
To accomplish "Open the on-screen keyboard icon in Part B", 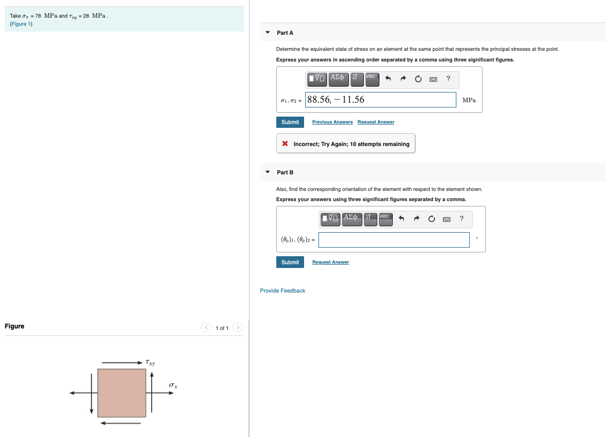I will (x=446, y=219).
